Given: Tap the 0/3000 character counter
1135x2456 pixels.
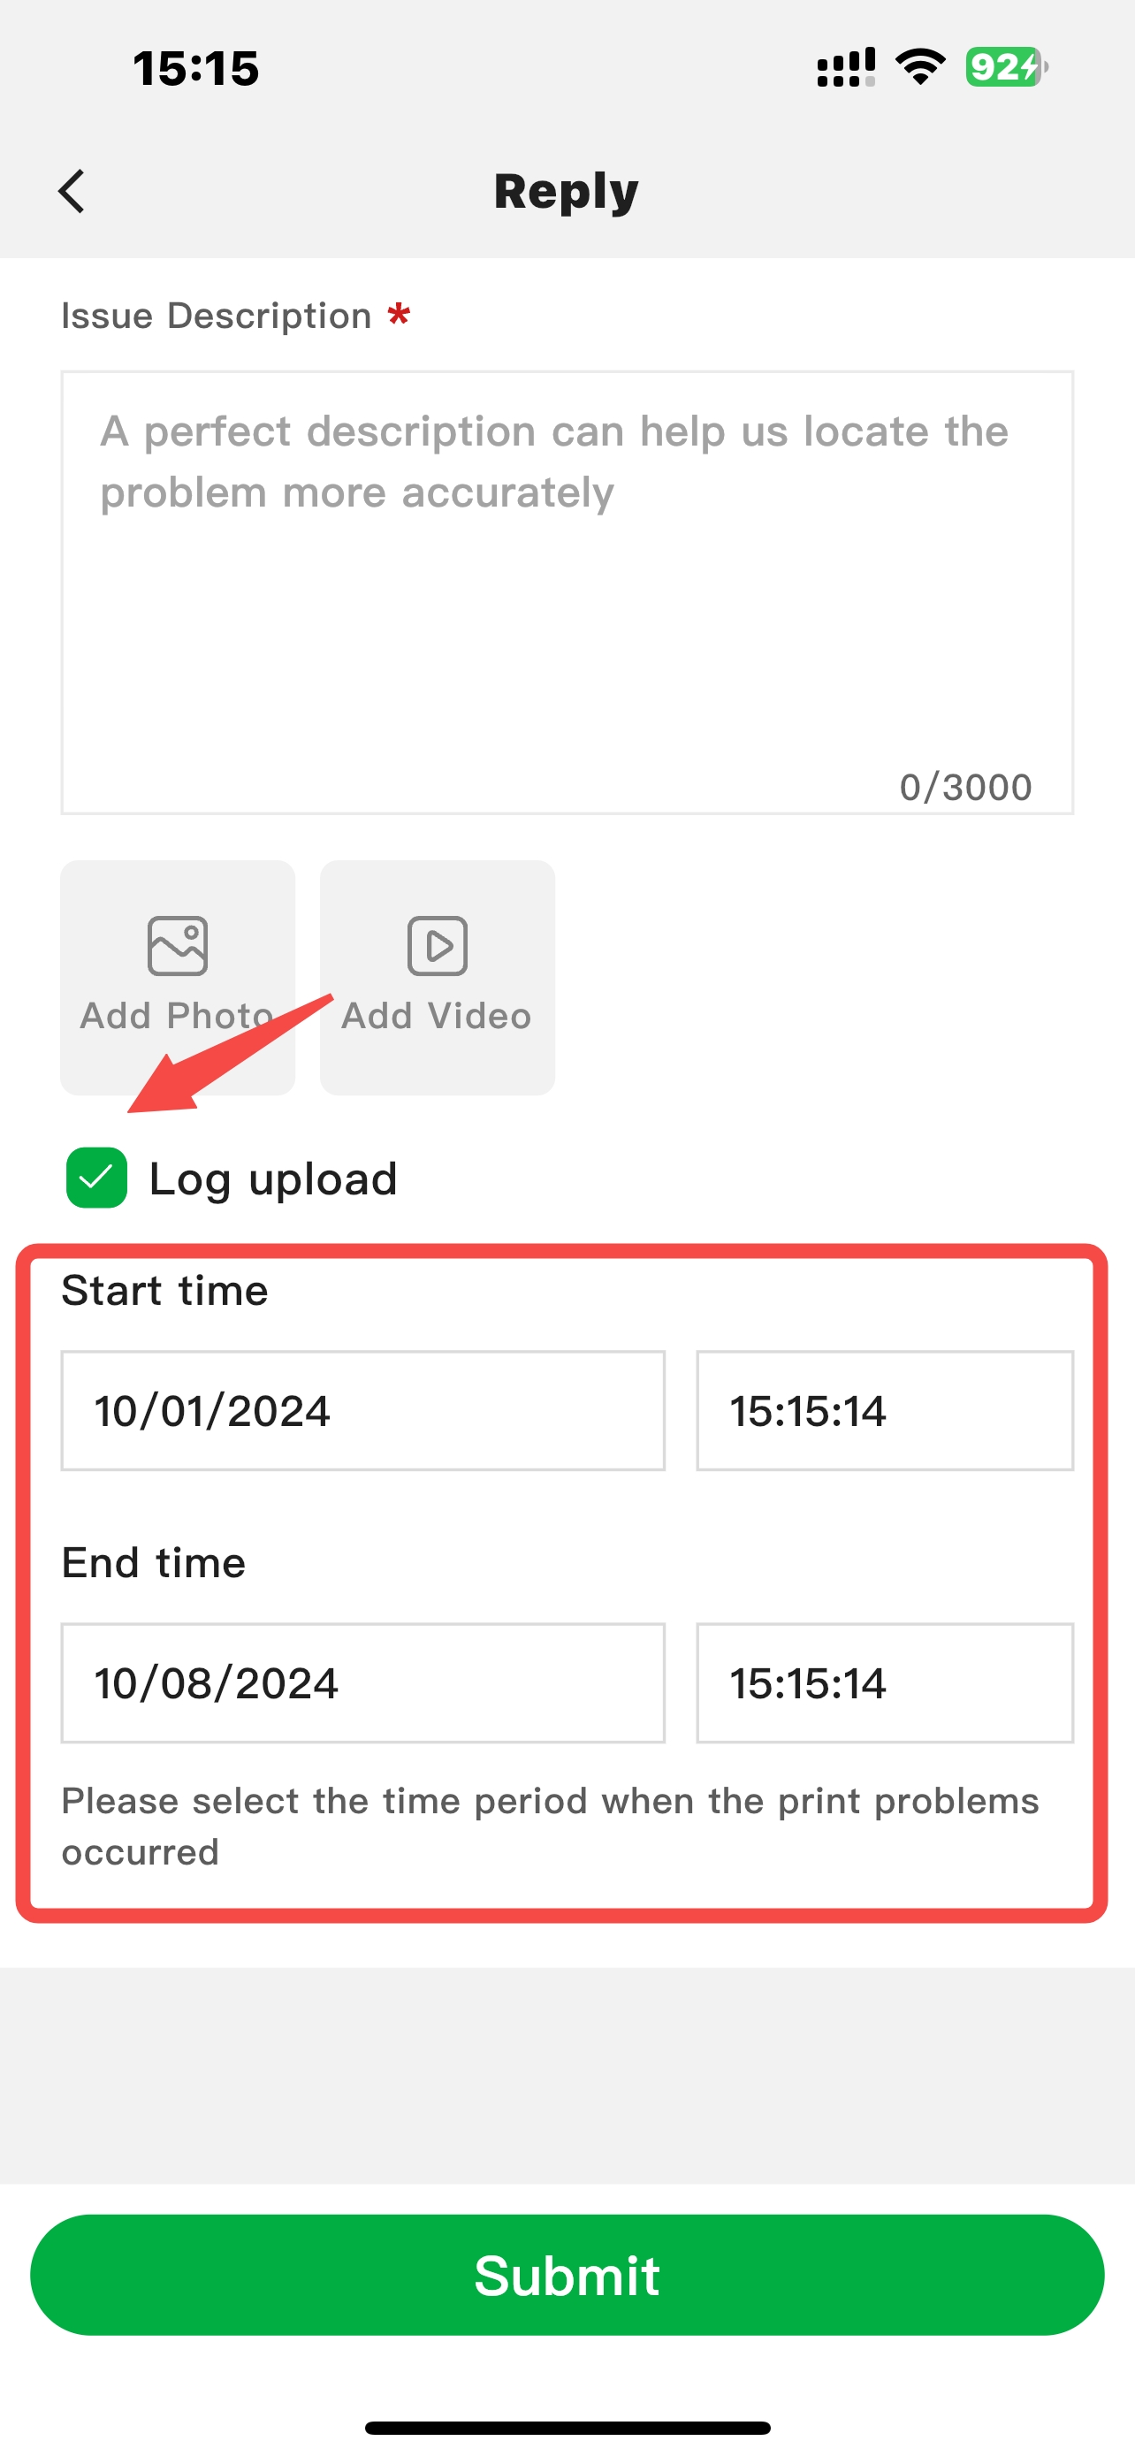Looking at the screenshot, I should [x=965, y=788].
